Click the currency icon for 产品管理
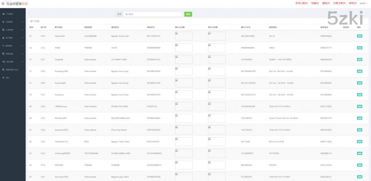The image size is (371, 181). pyautogui.click(x=3, y=22)
